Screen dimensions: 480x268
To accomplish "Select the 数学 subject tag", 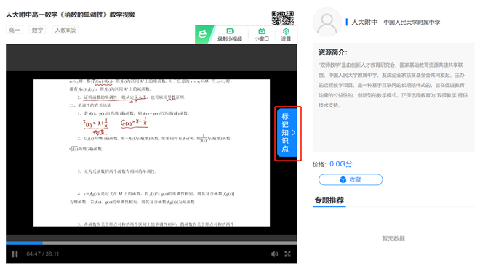I will coord(37,30).
